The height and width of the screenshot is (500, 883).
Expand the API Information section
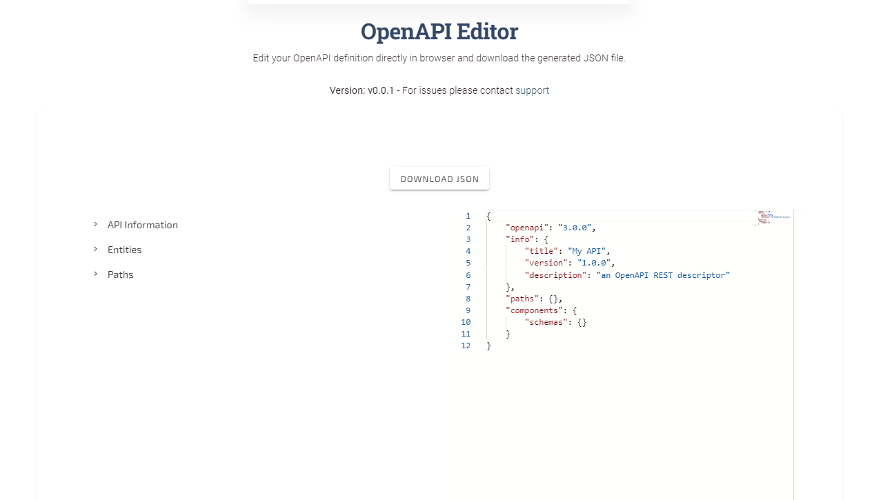tap(142, 225)
